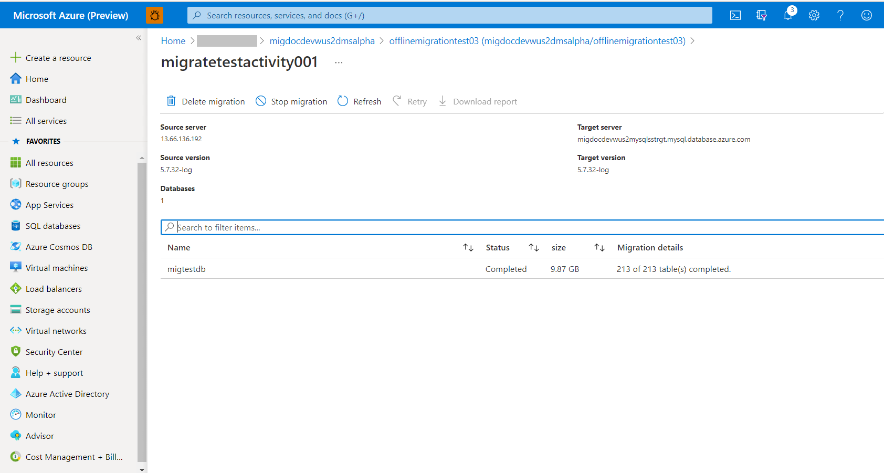The height and width of the screenshot is (473, 884).
Task: Click sidebar scroll down arrow
Action: [x=142, y=469]
